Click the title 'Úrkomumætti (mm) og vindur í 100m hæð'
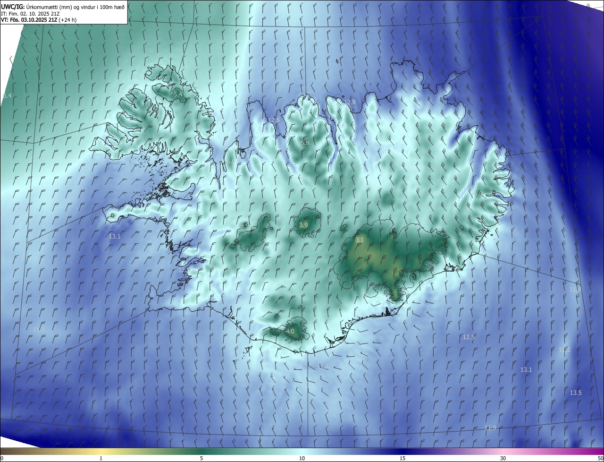Viewport: 604px width, 462px height. (75, 6)
